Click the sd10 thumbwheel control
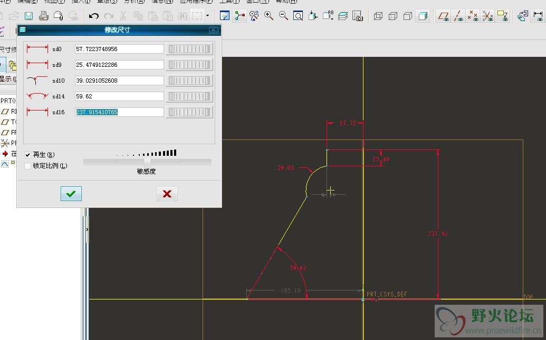Screen dimensions: 546x340 [189, 81]
